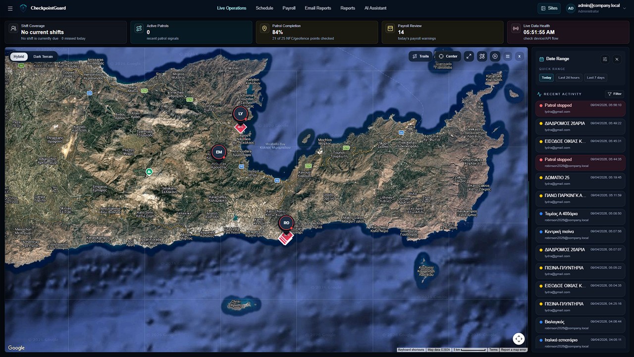Select the Today quick range
This screenshot has width=634, height=357.
pos(546,77)
